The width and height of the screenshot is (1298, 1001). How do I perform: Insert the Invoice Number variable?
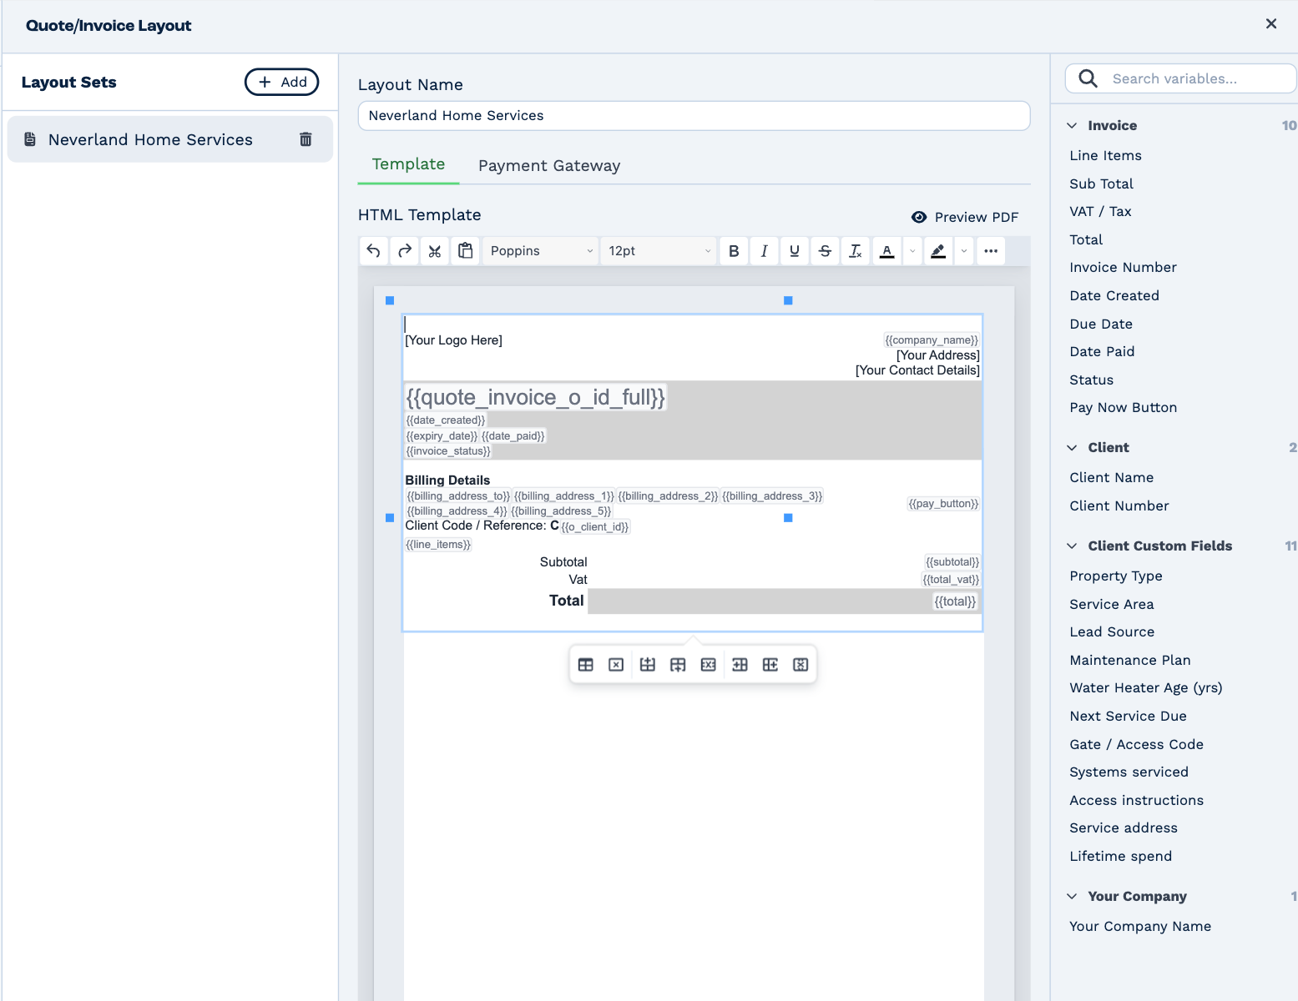click(1124, 268)
